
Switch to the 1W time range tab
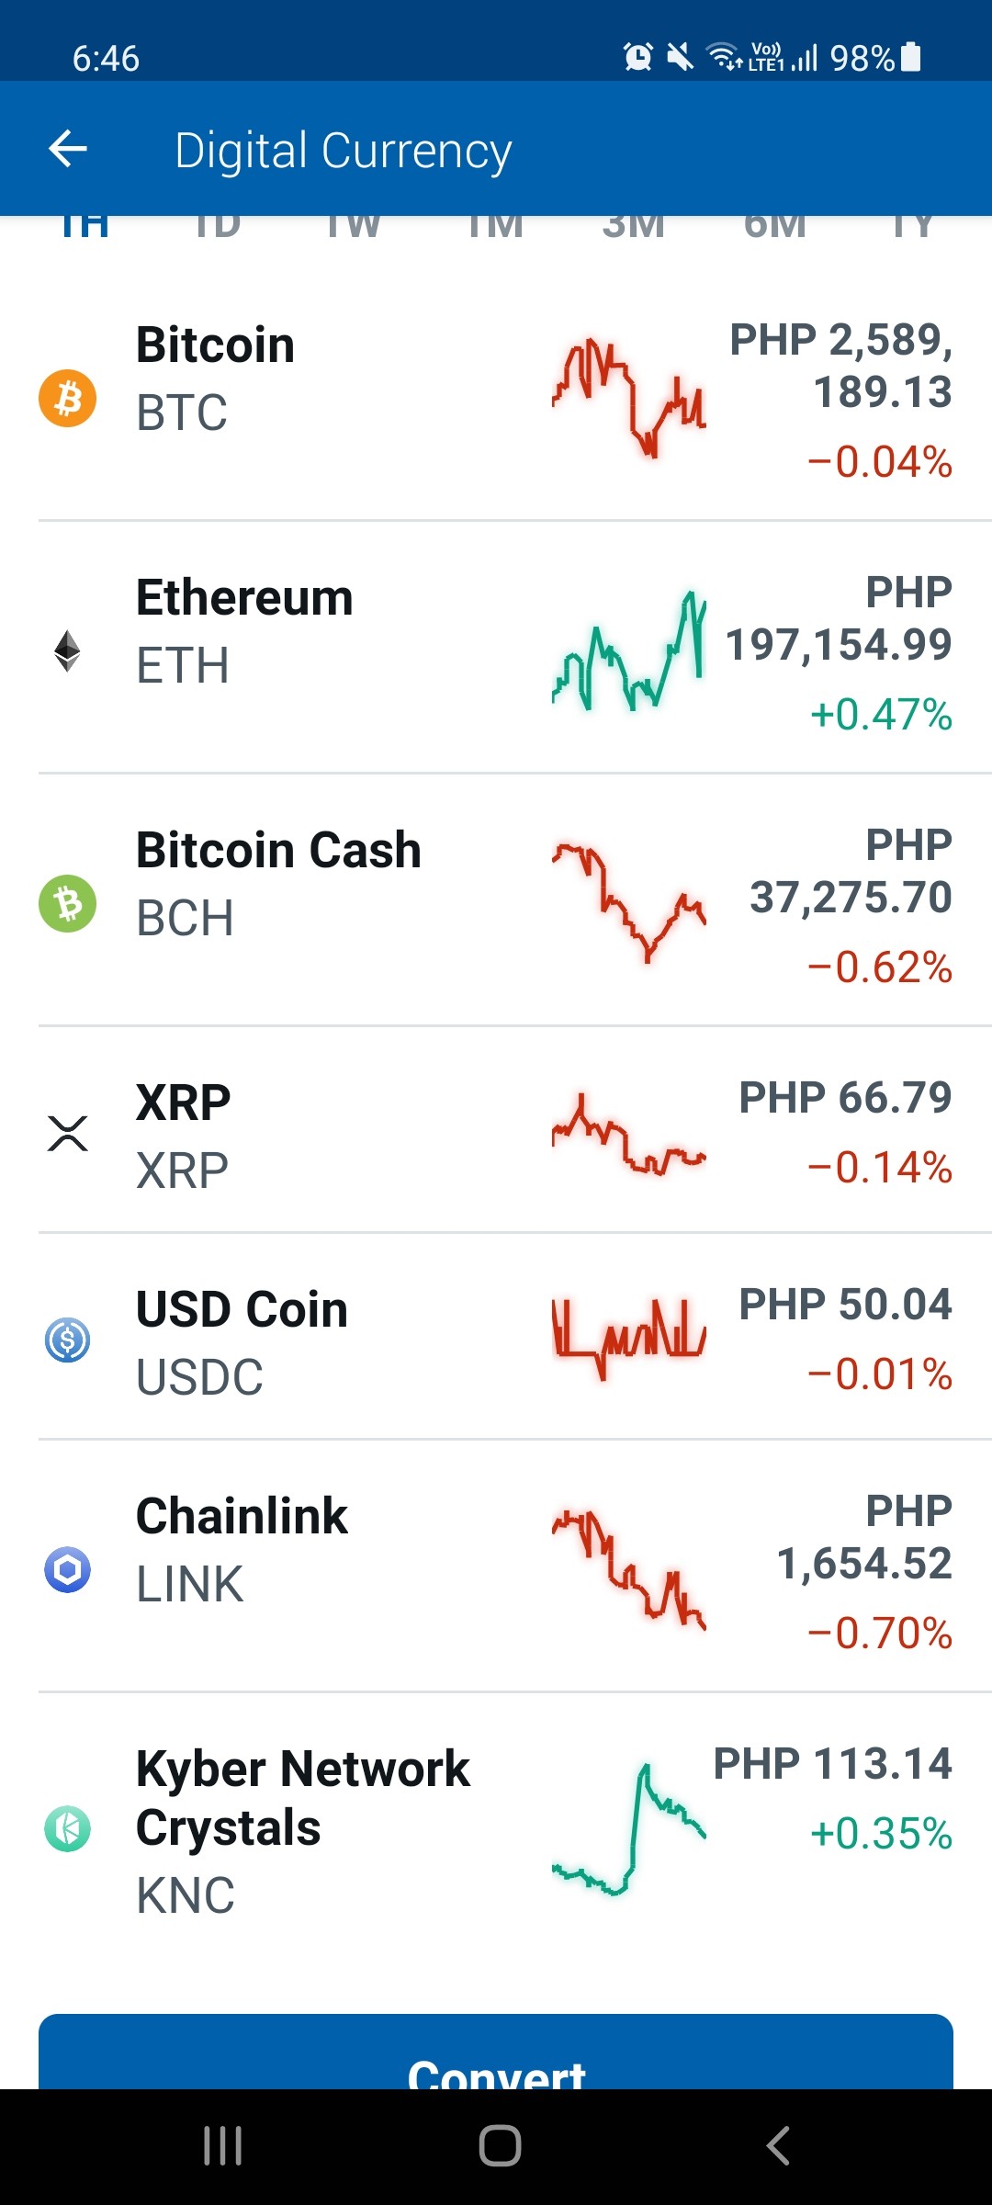[353, 226]
